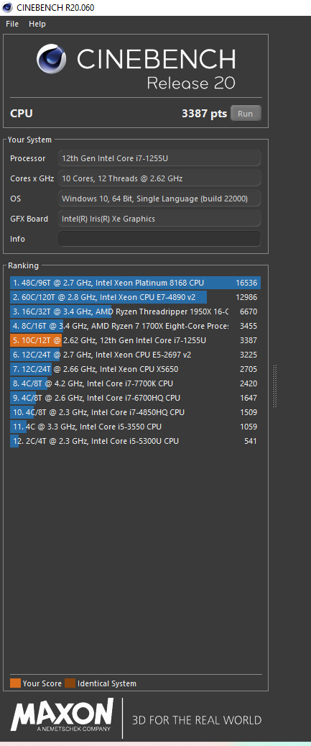This screenshot has width=311, height=746.
Task: Click the Cores x GHz field
Action: (159, 178)
